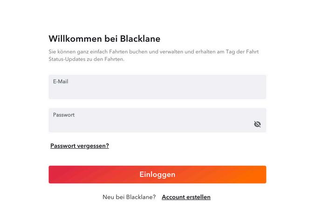328x213 pixels.
Task: Click the description text about Fahrten buchen
Action: point(153,52)
